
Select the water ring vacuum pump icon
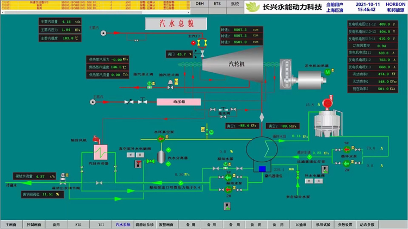point(160,139)
